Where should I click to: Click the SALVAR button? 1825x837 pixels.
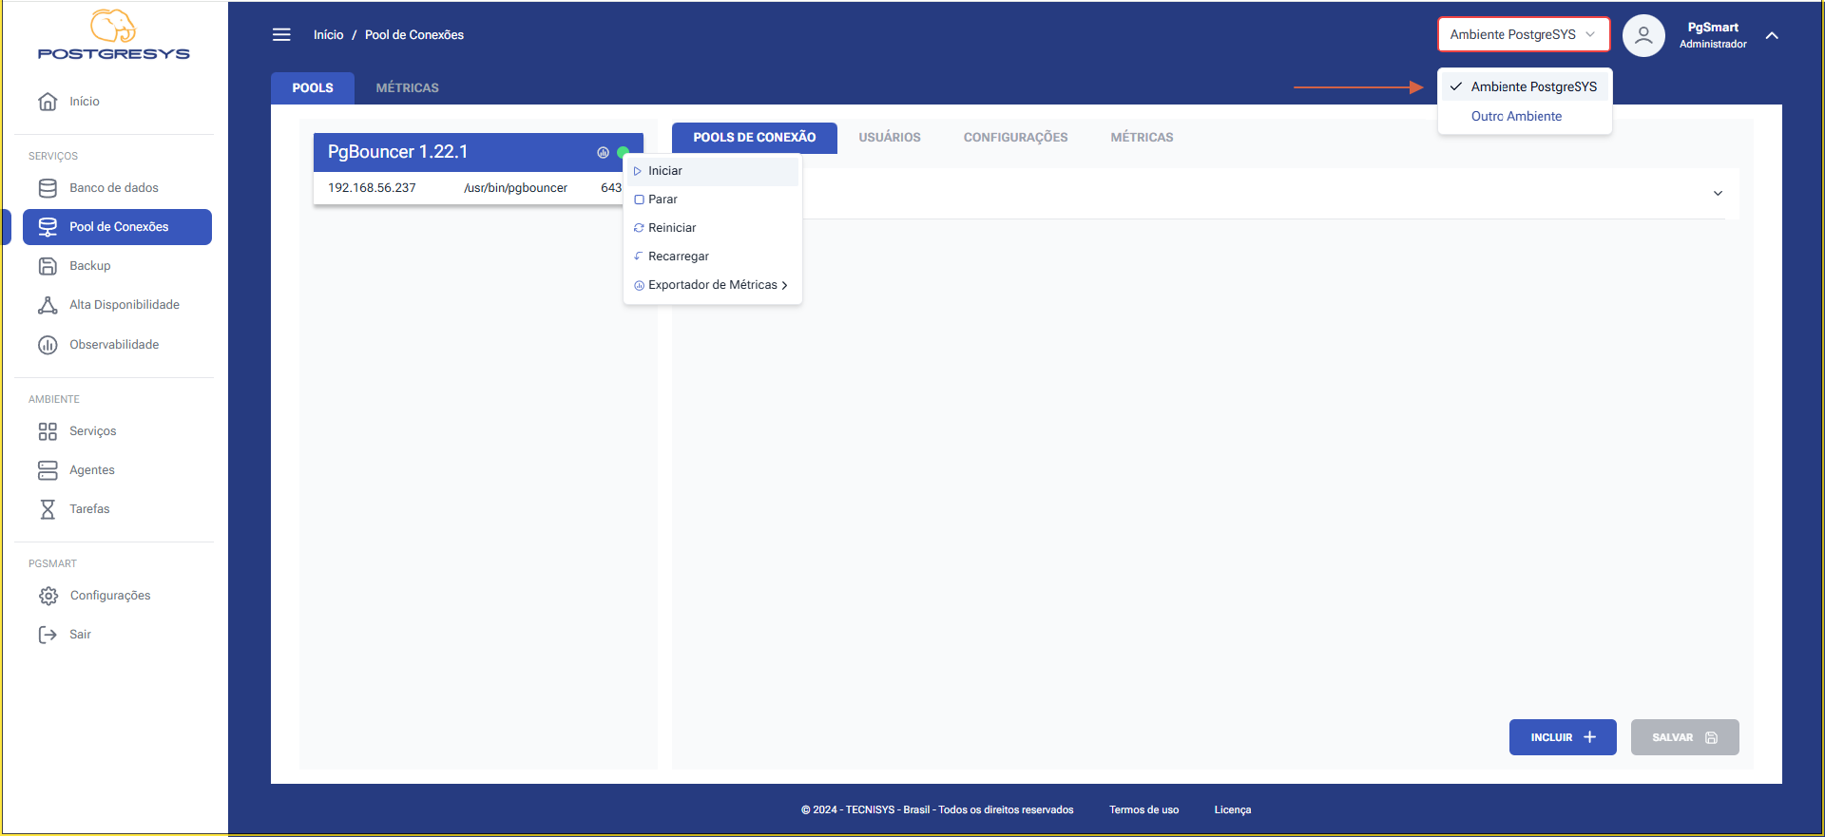point(1684,737)
